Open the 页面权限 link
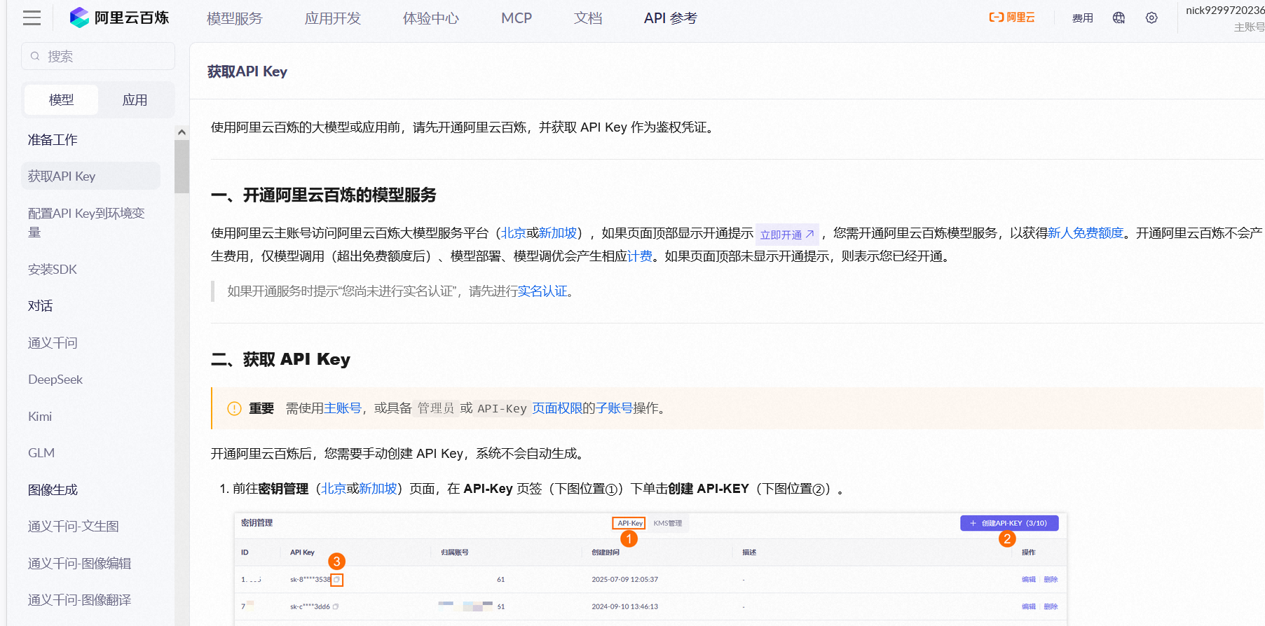This screenshot has height=626, width=1265. 557,408
